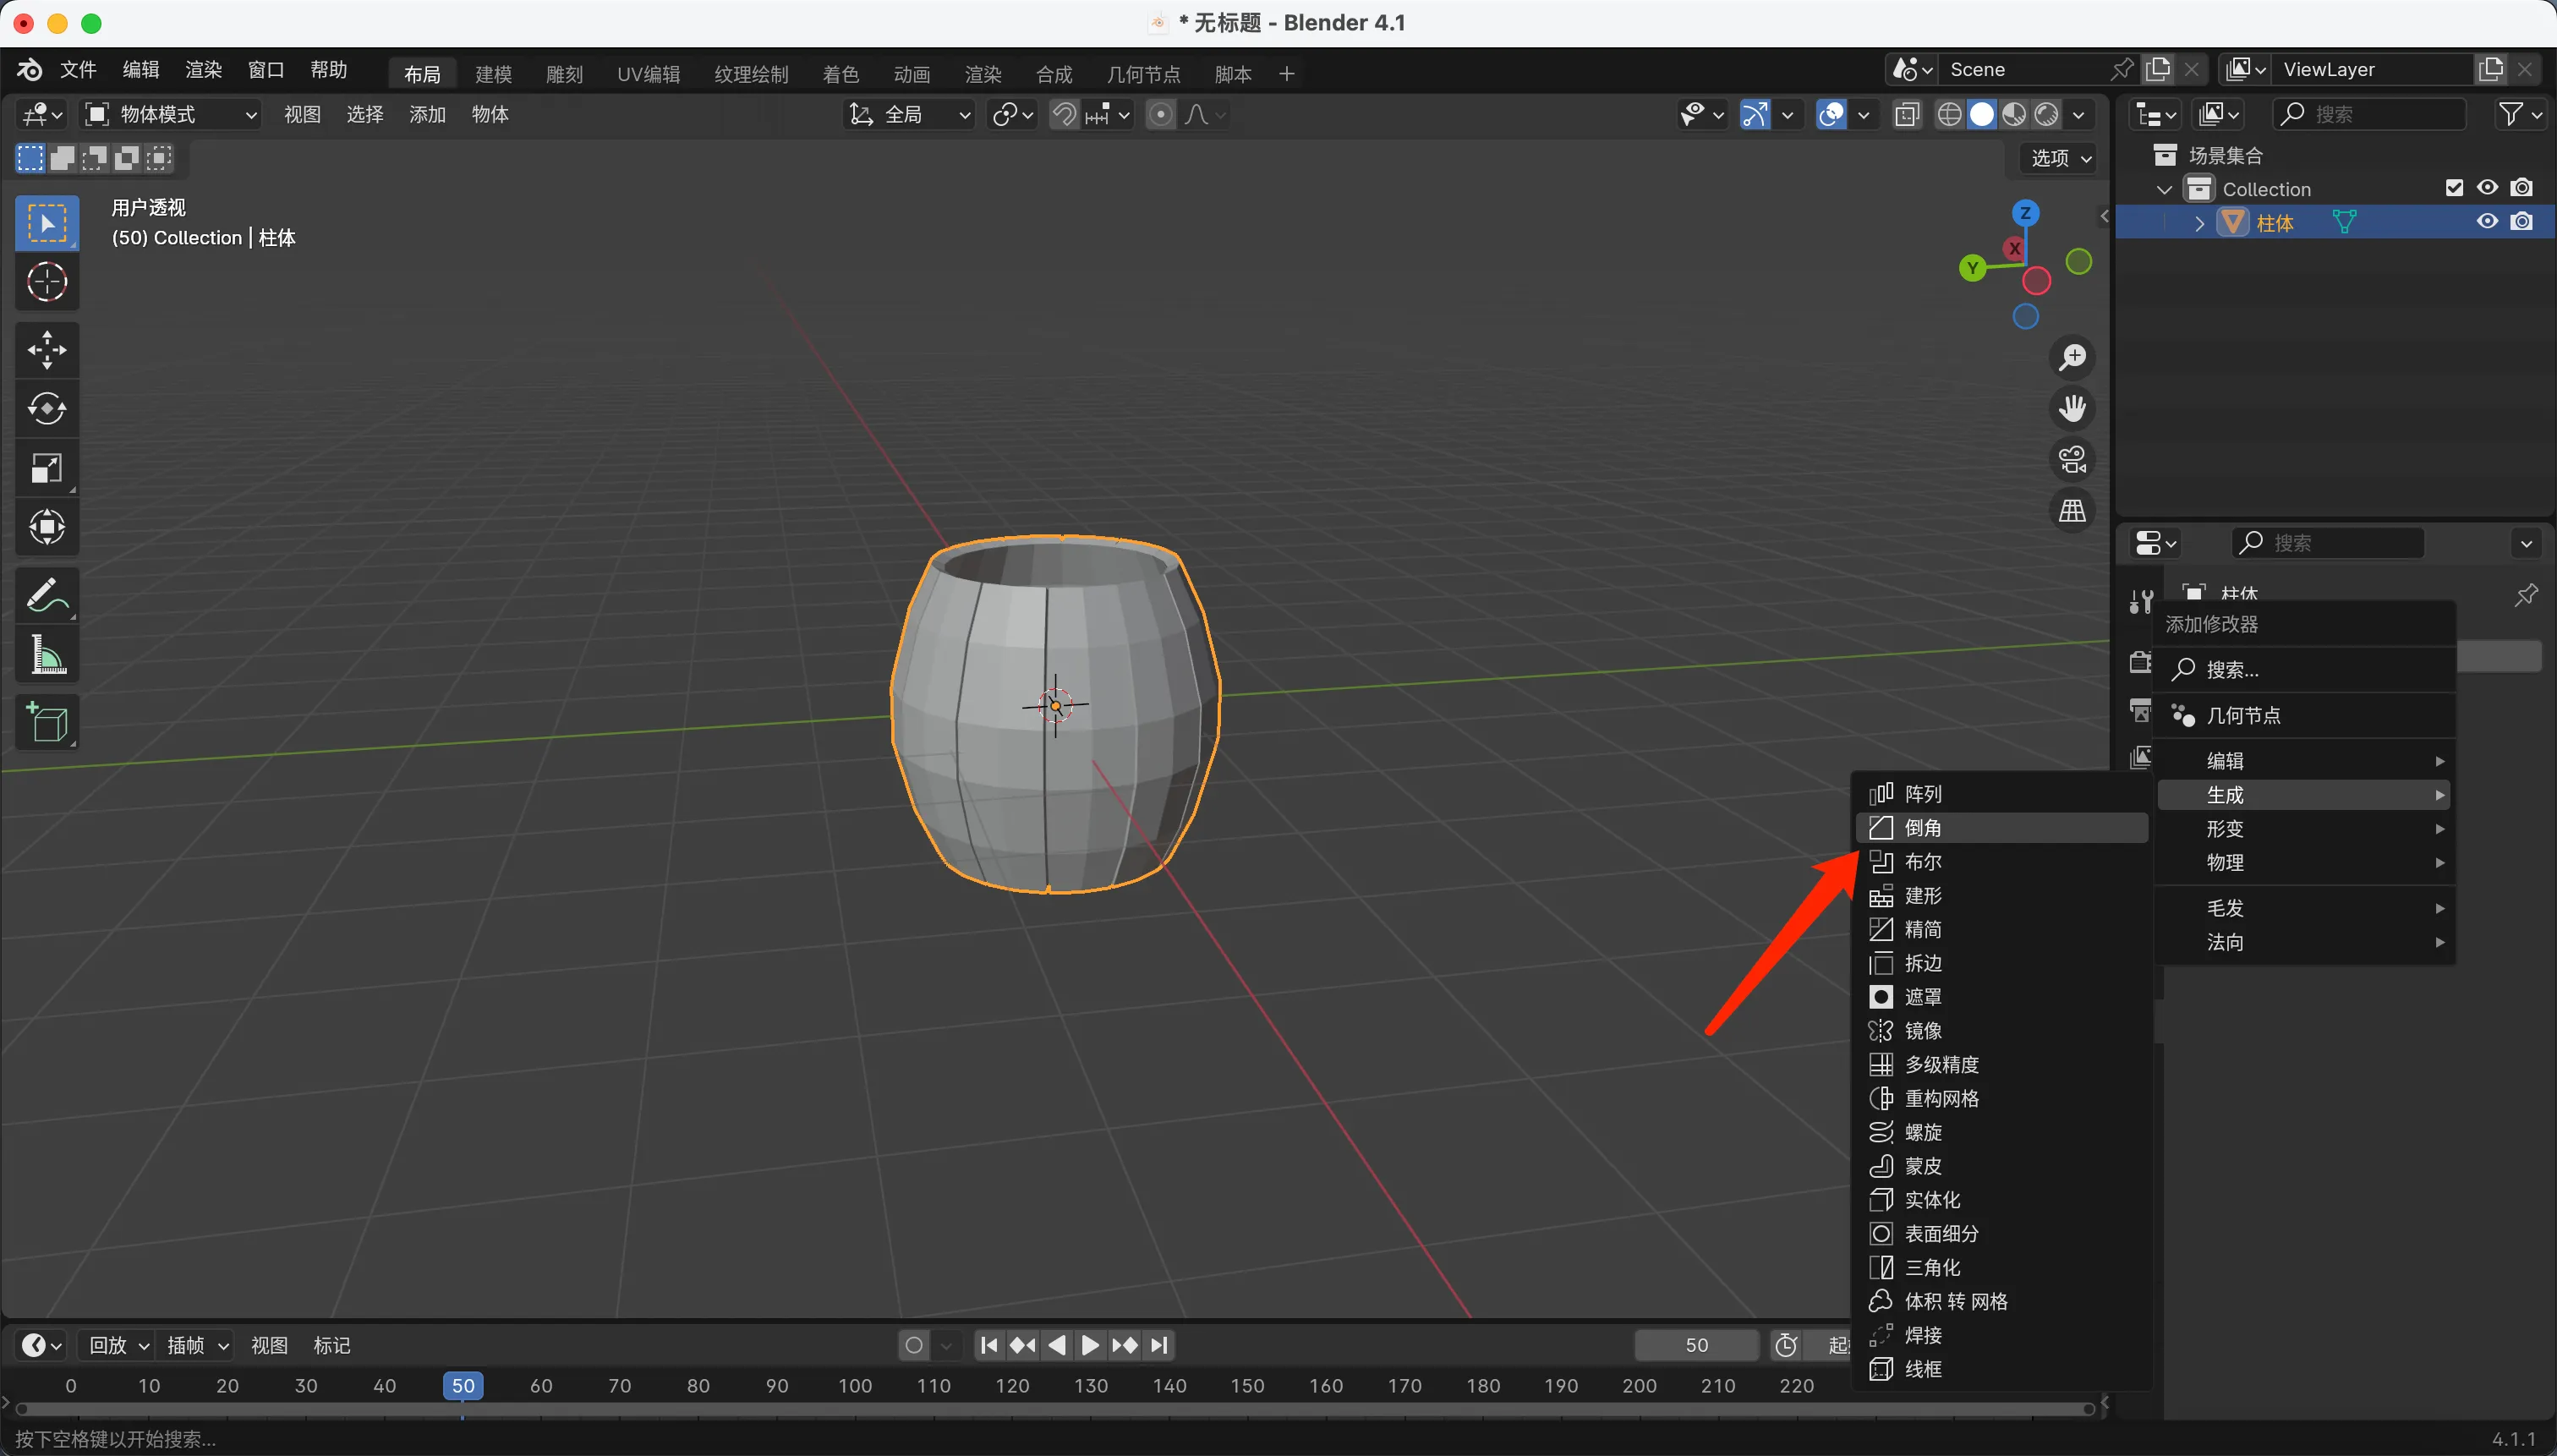Click the Add Cube tool
The width and height of the screenshot is (2557, 1456).
coord(47,722)
